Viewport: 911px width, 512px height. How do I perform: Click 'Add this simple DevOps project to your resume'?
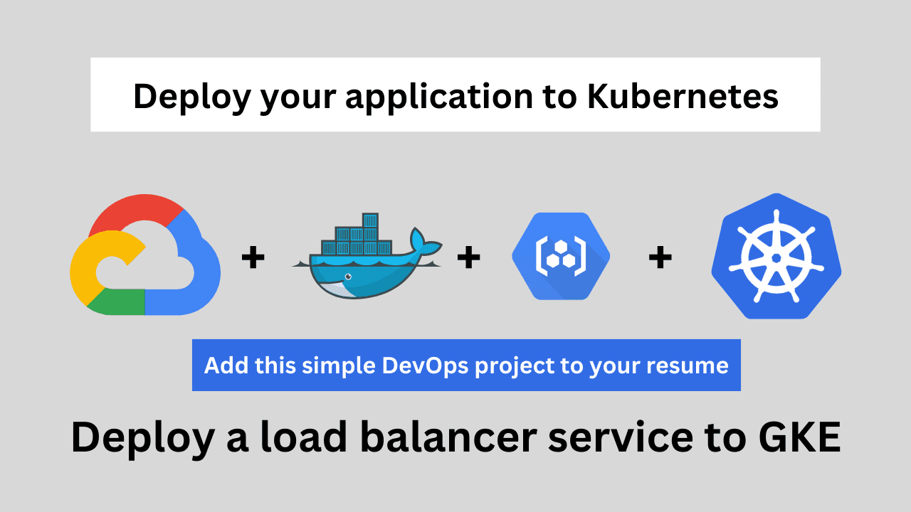466,365
